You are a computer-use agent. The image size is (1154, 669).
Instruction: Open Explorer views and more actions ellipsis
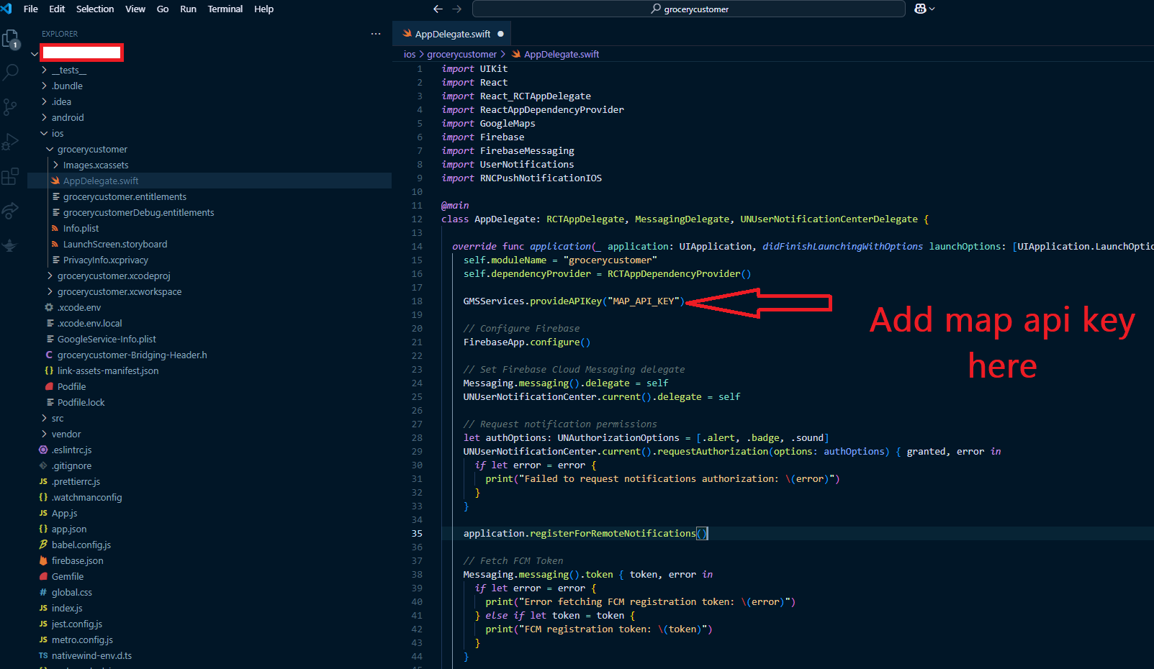click(x=376, y=34)
